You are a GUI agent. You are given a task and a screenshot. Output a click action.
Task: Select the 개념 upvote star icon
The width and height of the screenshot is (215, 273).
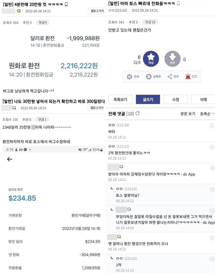click(151, 59)
